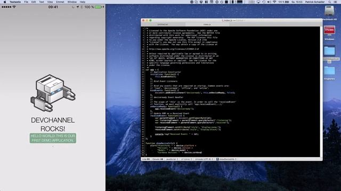Click the DEVCHANNEL ROCKS! heading
Screen dimensions: 341x191
coord(53,125)
